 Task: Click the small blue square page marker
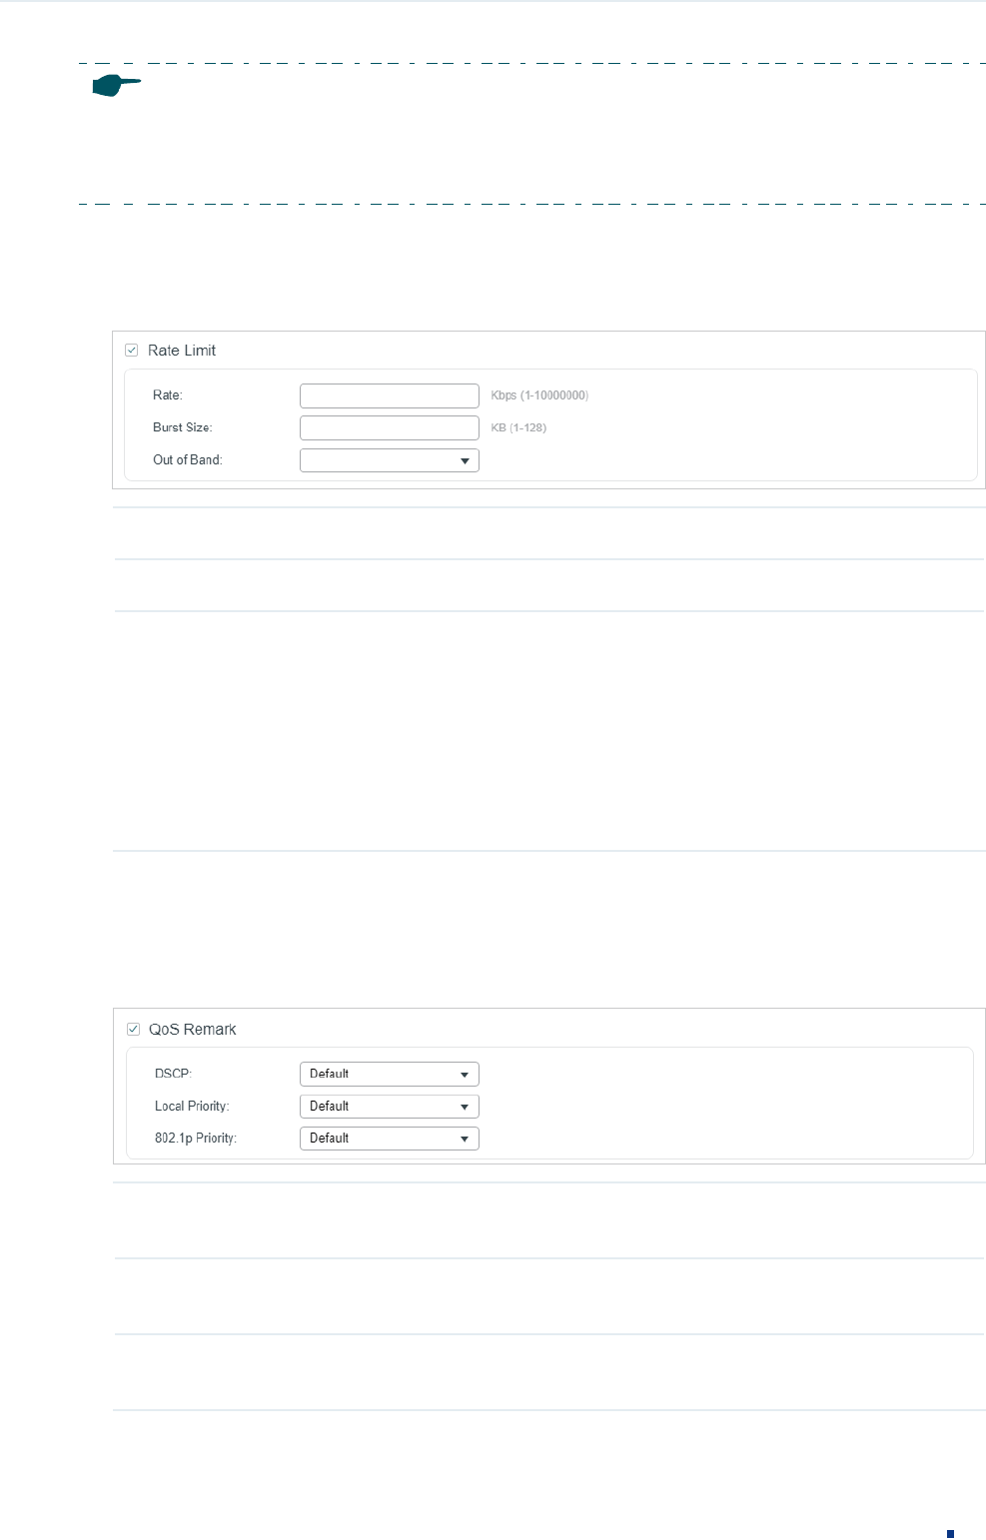(950, 1533)
